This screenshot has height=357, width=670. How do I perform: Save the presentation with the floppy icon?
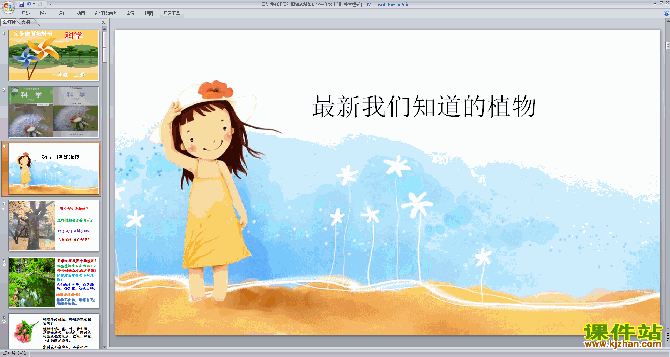pos(21,4)
